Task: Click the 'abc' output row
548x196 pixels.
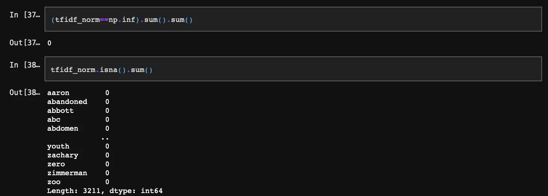Action: 54,120
